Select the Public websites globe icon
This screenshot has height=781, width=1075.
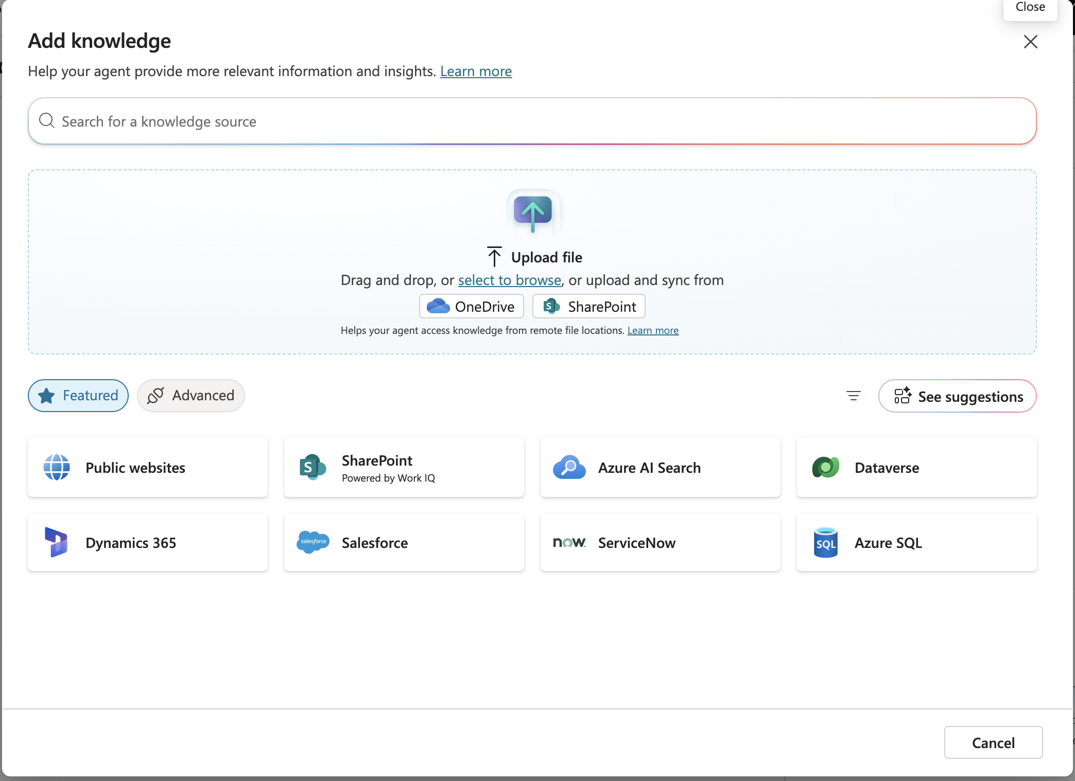click(57, 467)
